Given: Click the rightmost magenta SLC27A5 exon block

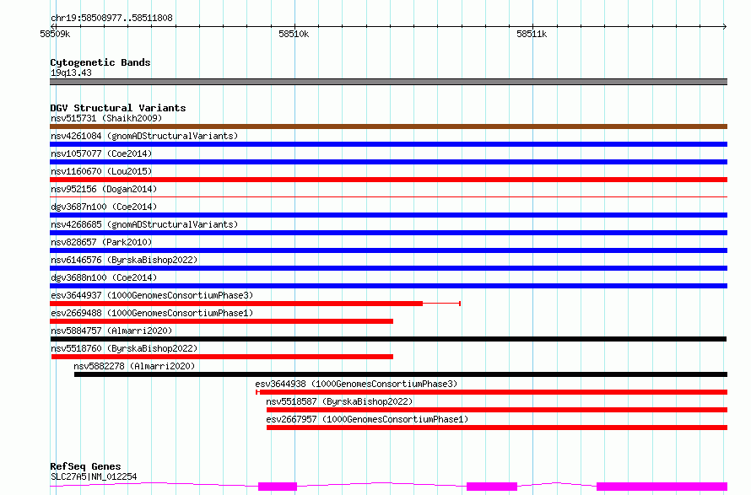Looking at the screenshot, I should click(x=662, y=487).
